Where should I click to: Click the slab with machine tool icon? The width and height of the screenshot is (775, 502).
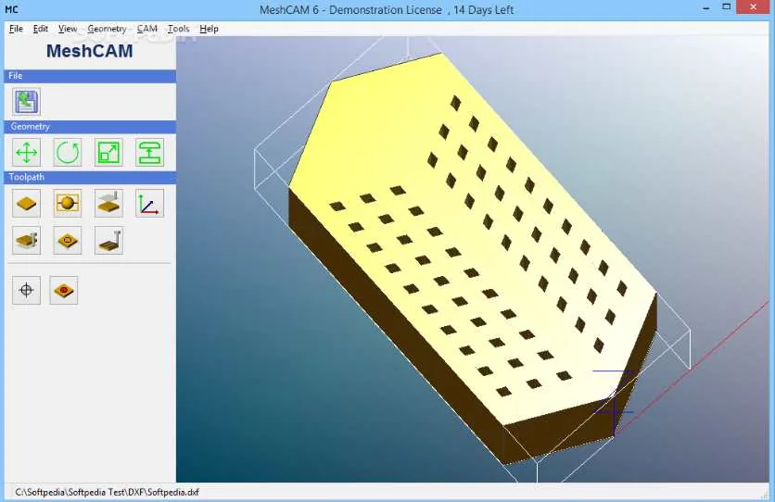(x=26, y=241)
